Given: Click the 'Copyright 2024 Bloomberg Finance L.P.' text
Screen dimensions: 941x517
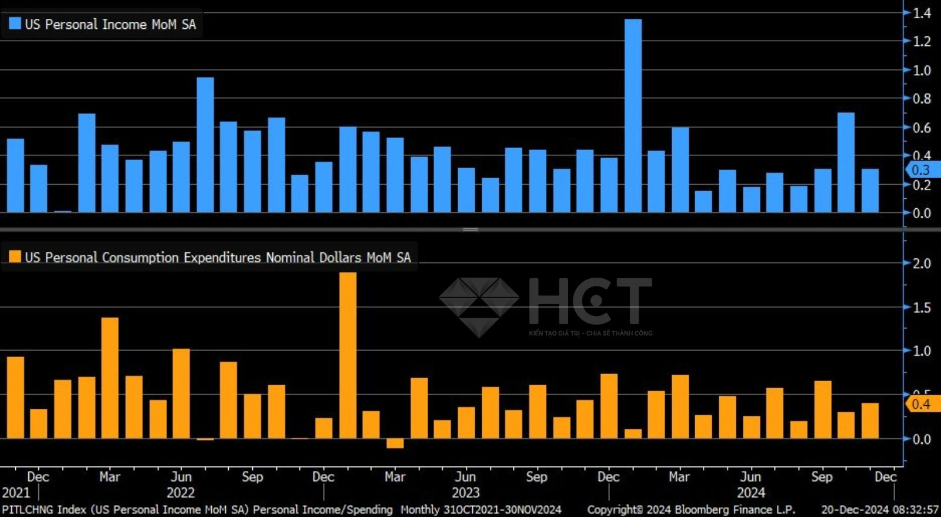Looking at the screenshot, I should pyautogui.click(x=691, y=509).
